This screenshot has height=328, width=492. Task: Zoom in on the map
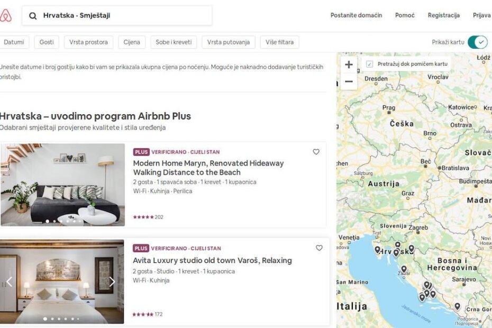click(x=348, y=64)
